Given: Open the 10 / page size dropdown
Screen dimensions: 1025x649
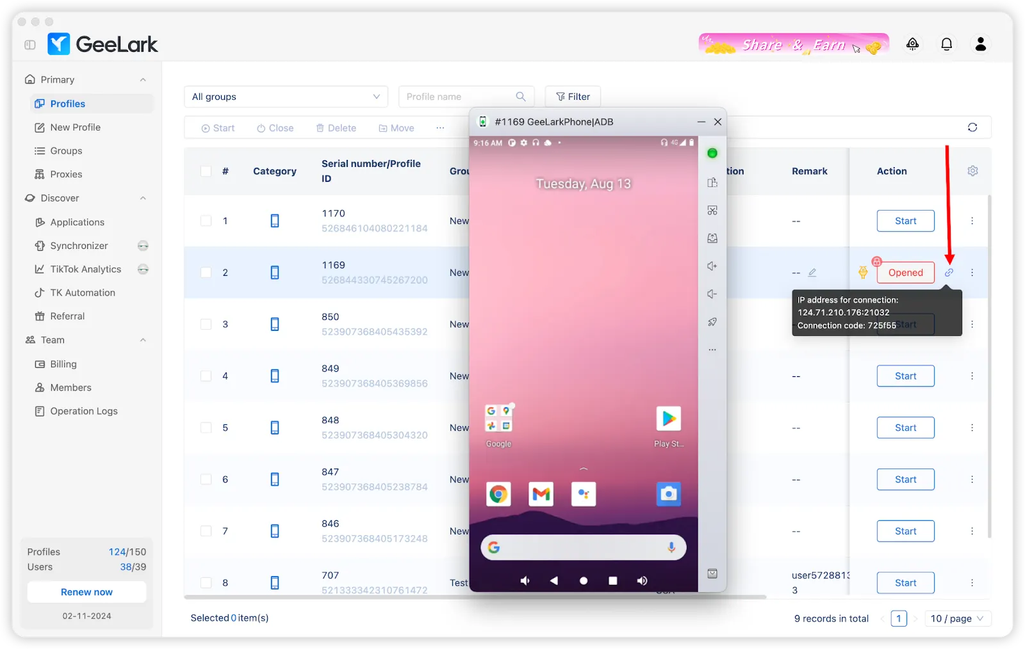Looking at the screenshot, I should pyautogui.click(x=957, y=618).
